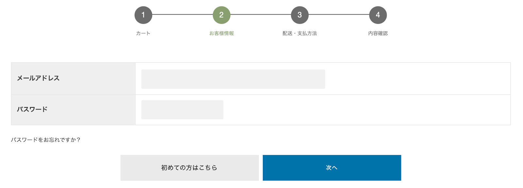Image resolution: width=523 pixels, height=188 pixels.
Task: Select the 内容確認 step label
Action: 378,33
